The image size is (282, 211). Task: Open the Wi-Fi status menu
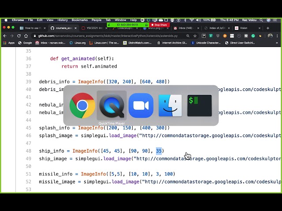[192, 20]
